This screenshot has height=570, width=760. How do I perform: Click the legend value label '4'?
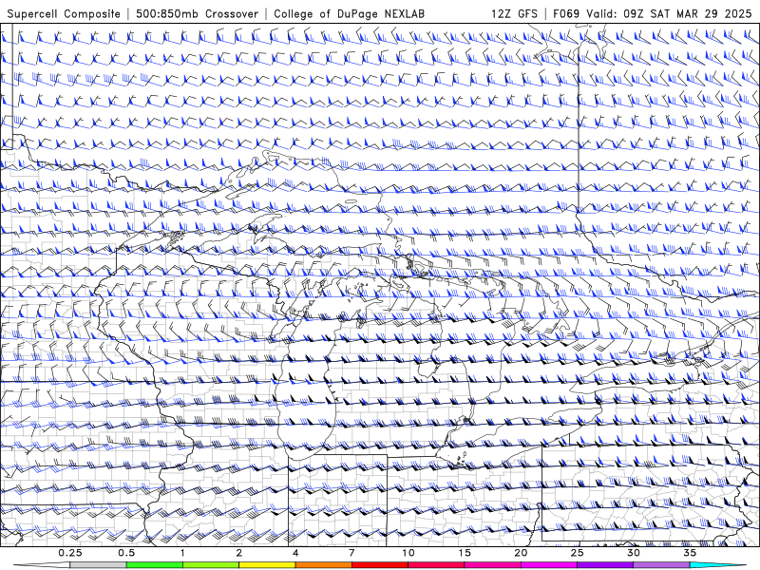295,553
